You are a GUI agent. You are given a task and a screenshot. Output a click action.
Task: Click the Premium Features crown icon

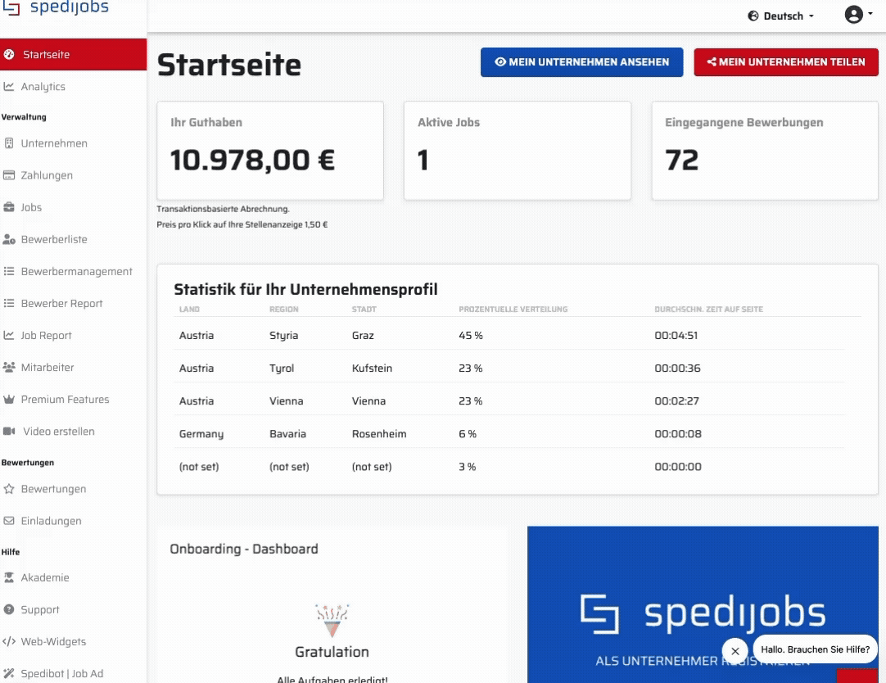pyautogui.click(x=9, y=400)
